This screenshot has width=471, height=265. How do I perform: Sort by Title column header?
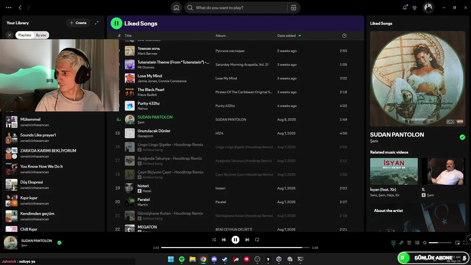(x=128, y=36)
